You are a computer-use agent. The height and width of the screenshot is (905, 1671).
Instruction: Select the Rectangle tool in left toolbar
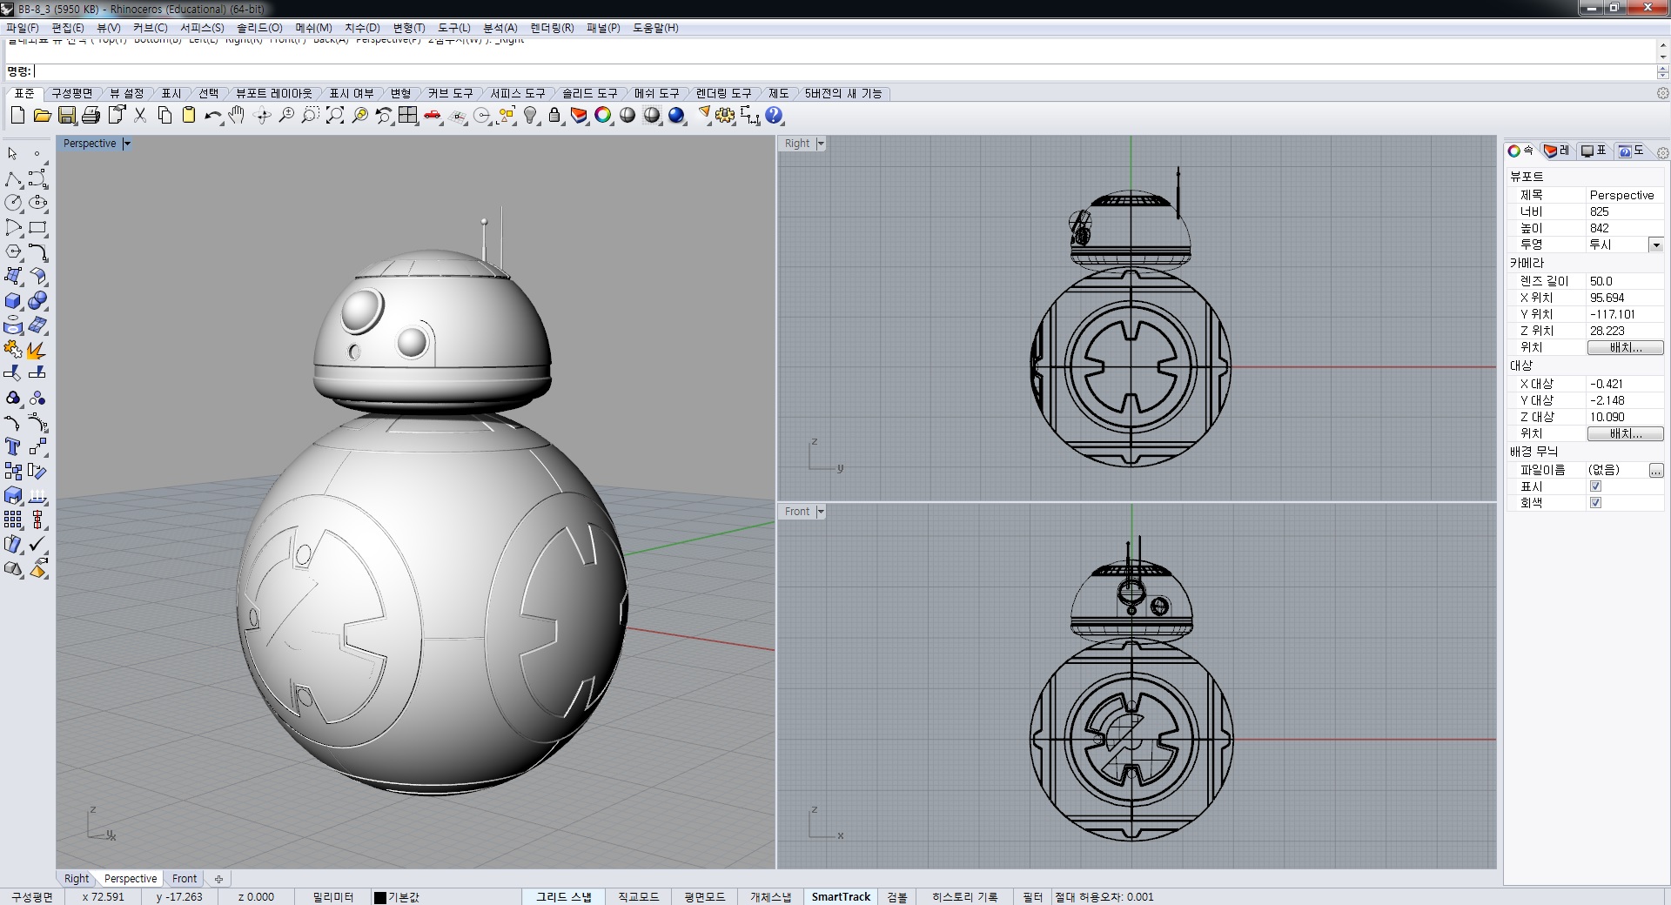click(x=37, y=227)
